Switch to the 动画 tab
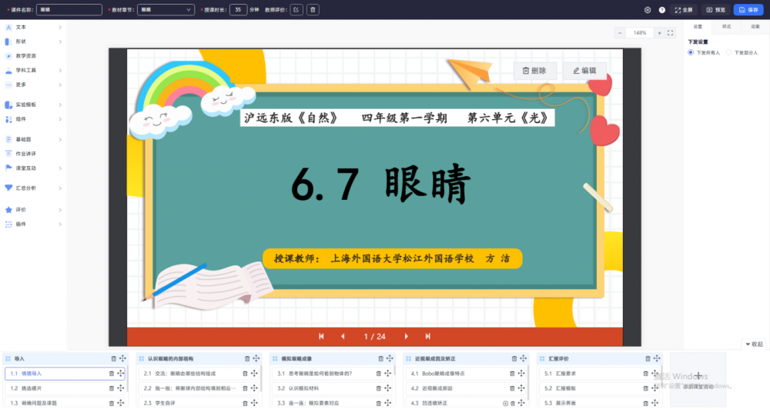This screenshot has height=412, width=770. coord(755,27)
